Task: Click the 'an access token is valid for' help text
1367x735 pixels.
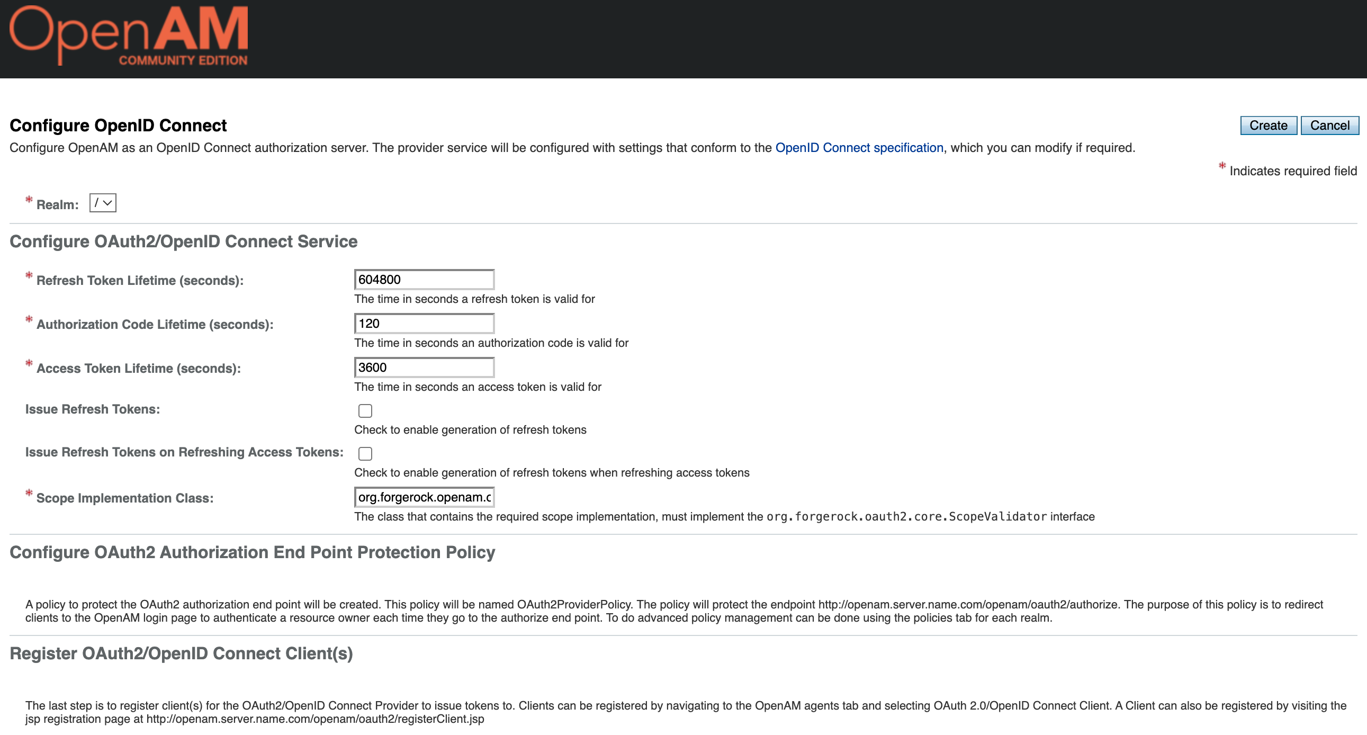Action: pyautogui.click(x=478, y=387)
